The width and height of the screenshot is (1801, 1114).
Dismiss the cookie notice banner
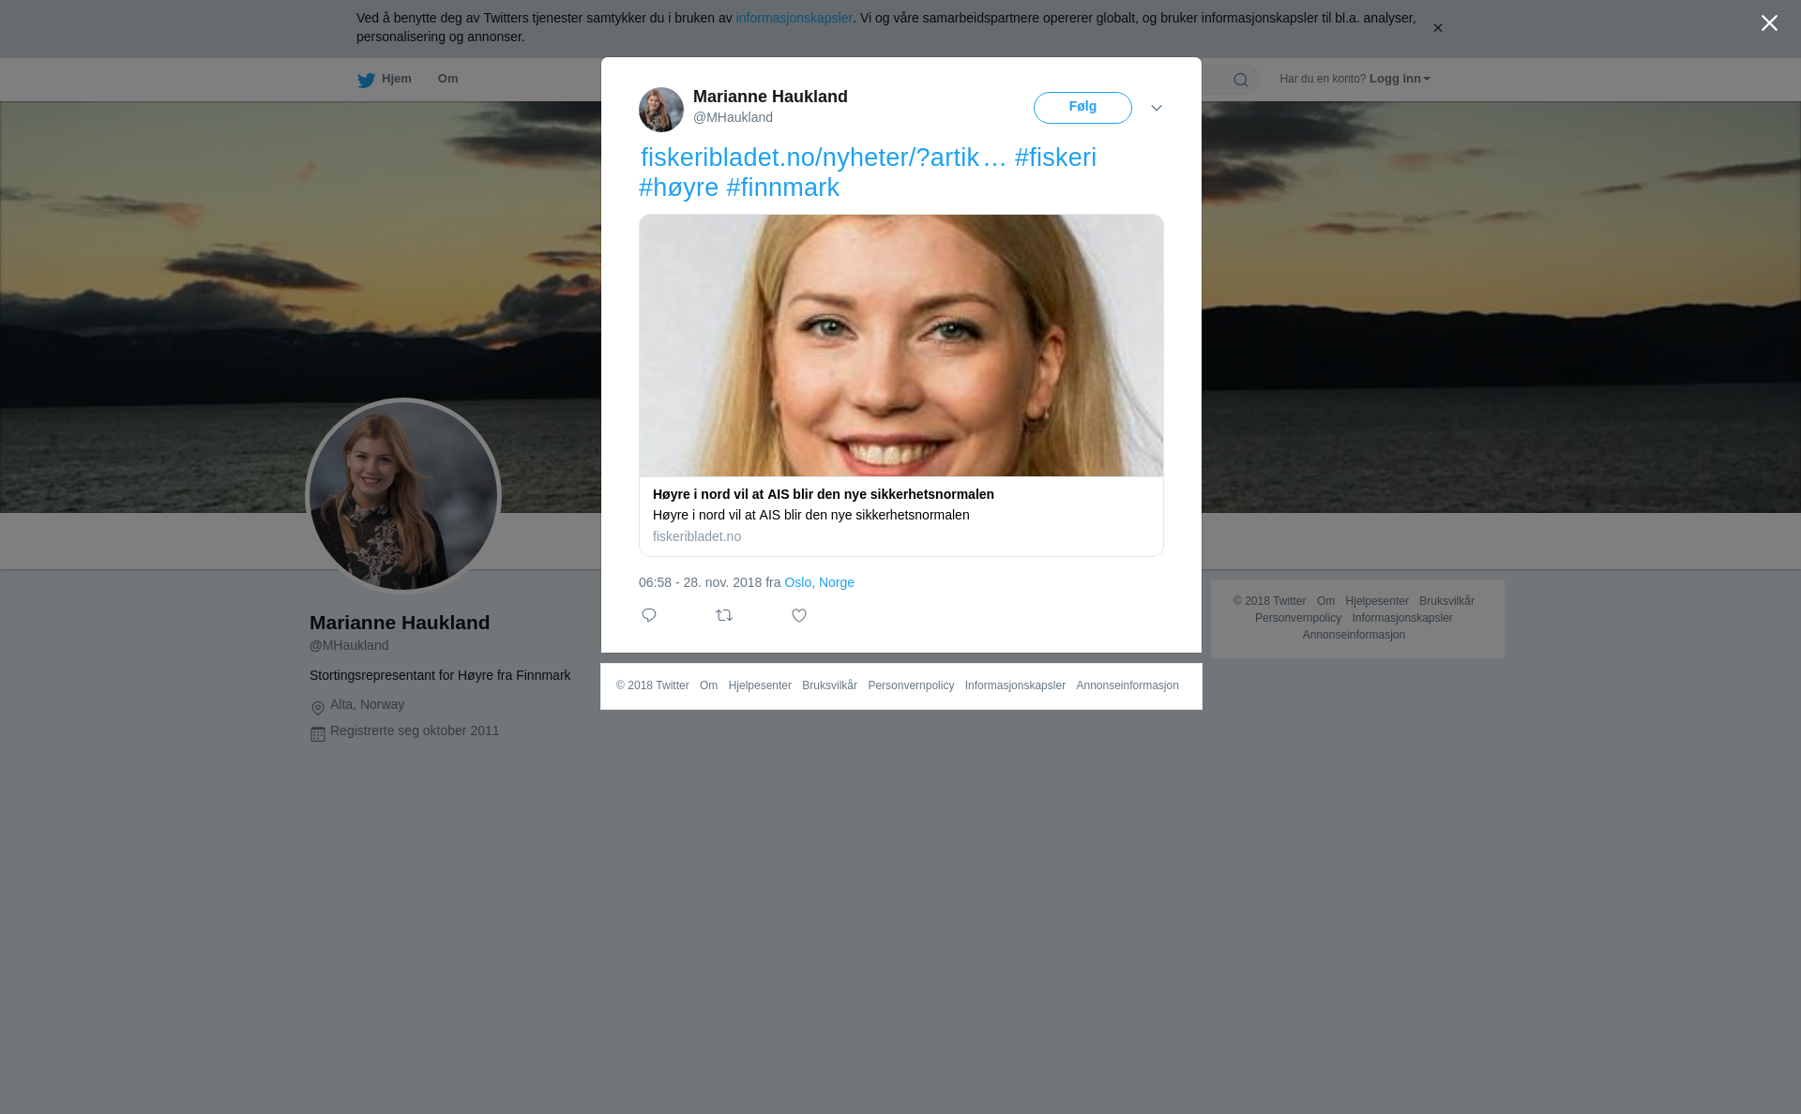click(1437, 28)
